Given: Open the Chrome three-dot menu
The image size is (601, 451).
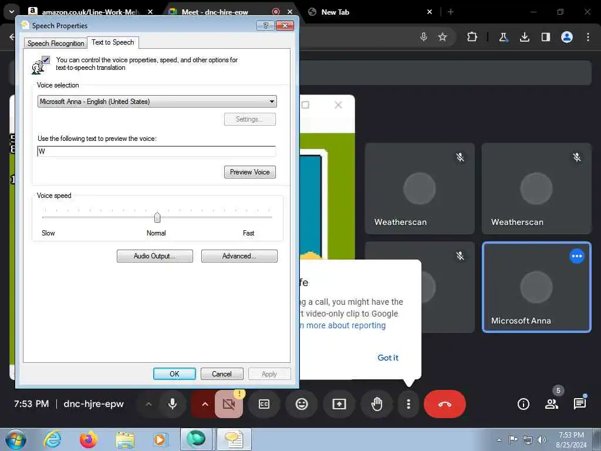Looking at the screenshot, I should tap(588, 37).
